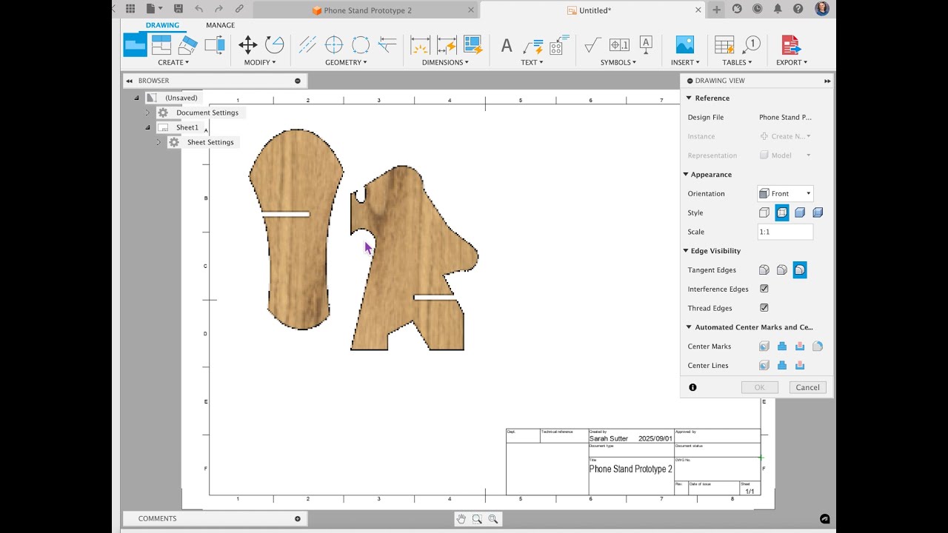
Task: Open the data panel grid icon
Action: (x=130, y=9)
